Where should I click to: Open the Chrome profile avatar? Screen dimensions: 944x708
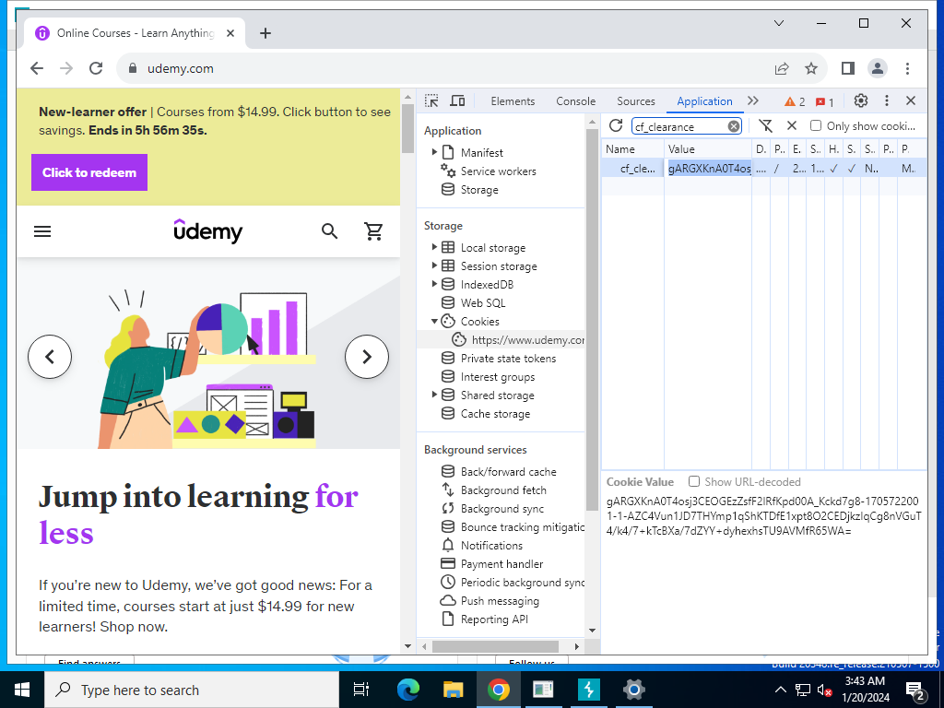pyautogui.click(x=878, y=68)
